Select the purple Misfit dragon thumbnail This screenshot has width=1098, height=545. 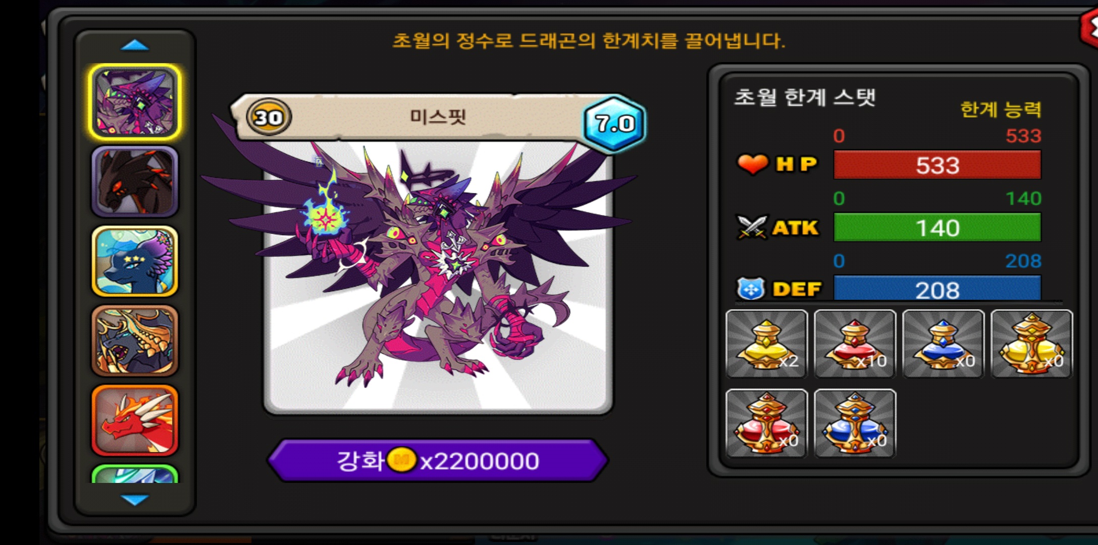(135, 102)
